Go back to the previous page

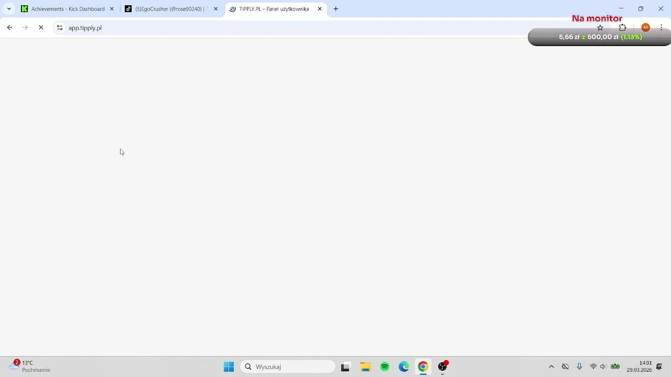point(9,28)
